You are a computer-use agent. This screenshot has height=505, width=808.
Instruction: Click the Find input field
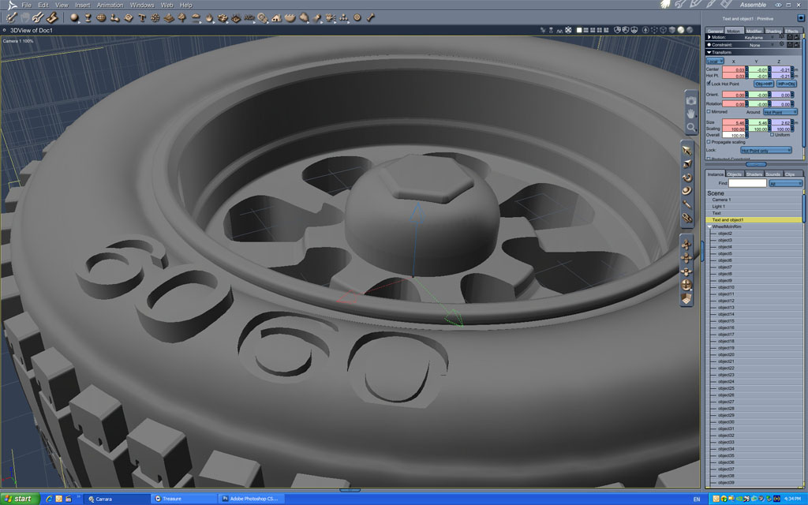coord(747,183)
